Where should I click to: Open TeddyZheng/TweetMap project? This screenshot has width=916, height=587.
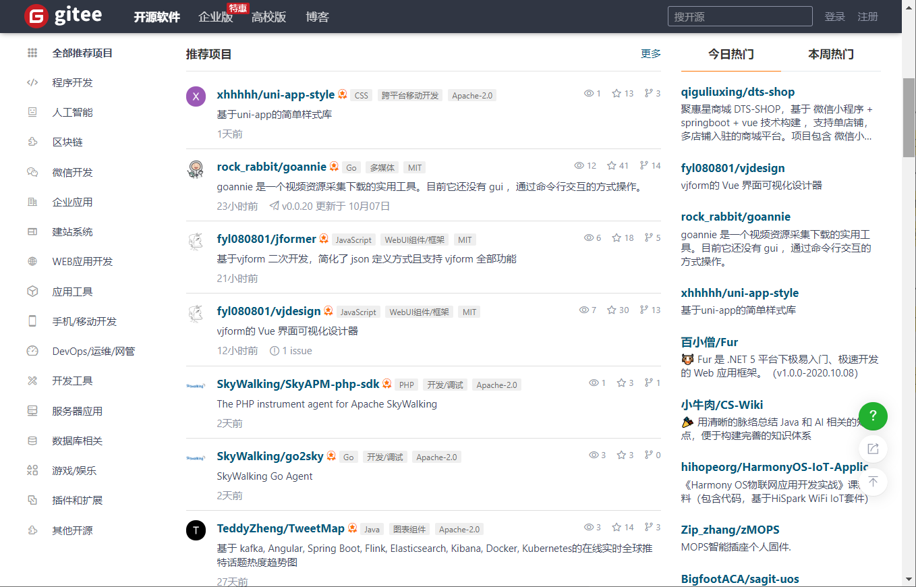[281, 528]
